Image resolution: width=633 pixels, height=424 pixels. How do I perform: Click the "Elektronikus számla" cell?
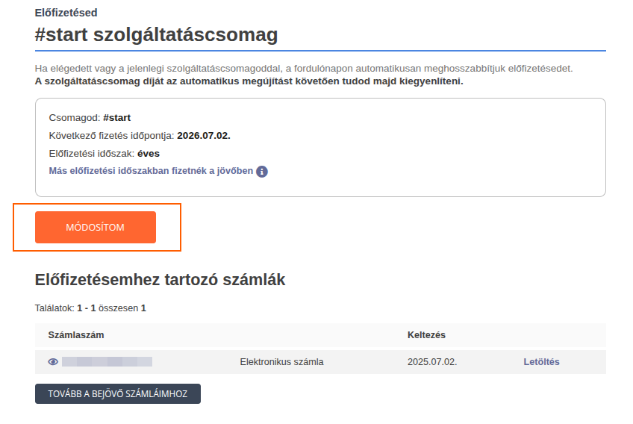coord(281,362)
